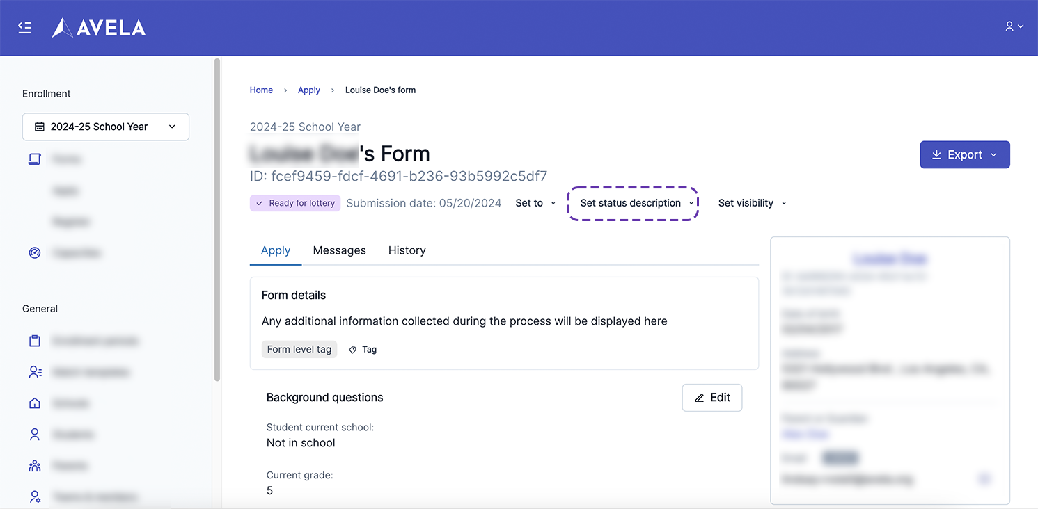The width and height of the screenshot is (1038, 509).
Task: Switch to the Messages tab
Action: point(339,250)
